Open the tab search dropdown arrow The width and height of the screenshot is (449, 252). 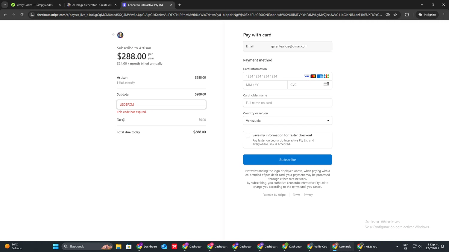tap(5, 5)
